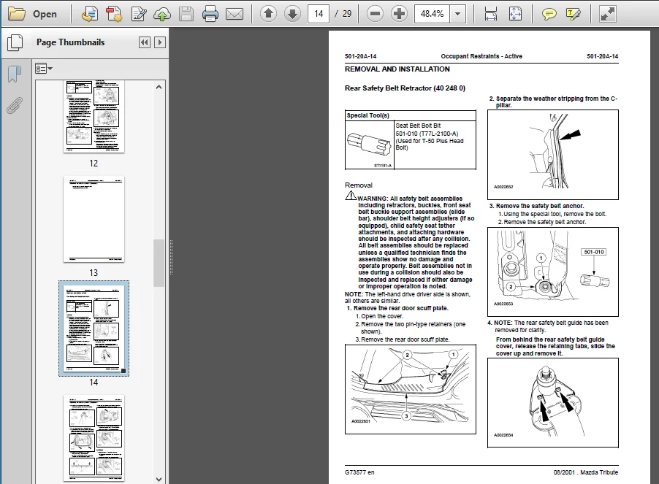Click the edit document pencil icon

pos(138,14)
